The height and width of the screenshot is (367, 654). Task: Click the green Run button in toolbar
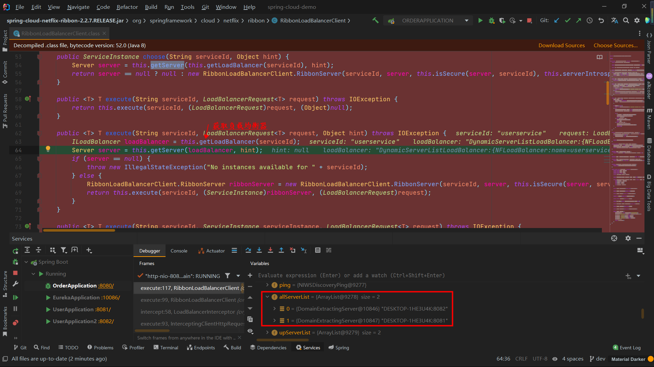(x=480, y=21)
